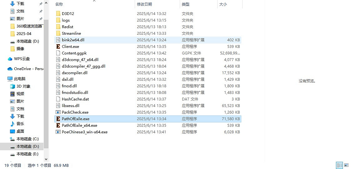This screenshot has width=351, height=169.
Task: Click scroll down arrow in navigation pane
Action: pyautogui.click(x=46, y=159)
